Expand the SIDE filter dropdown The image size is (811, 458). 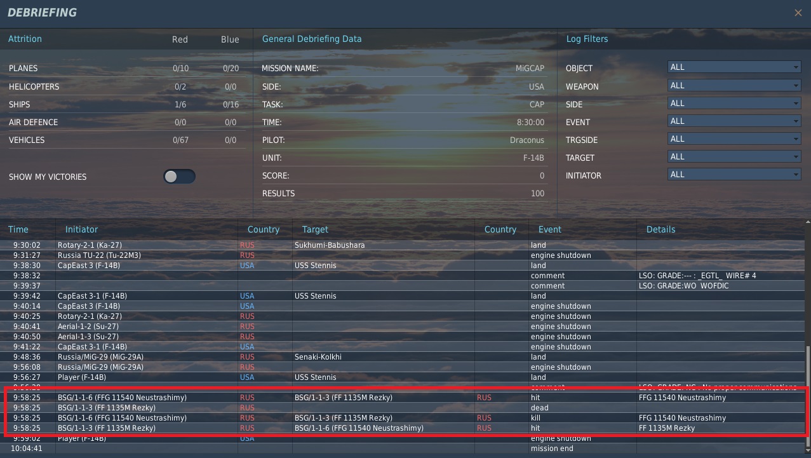point(734,103)
